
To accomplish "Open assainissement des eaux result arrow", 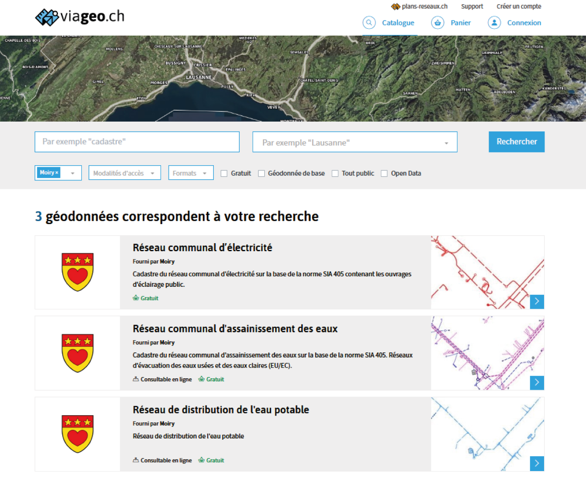I will click(537, 383).
